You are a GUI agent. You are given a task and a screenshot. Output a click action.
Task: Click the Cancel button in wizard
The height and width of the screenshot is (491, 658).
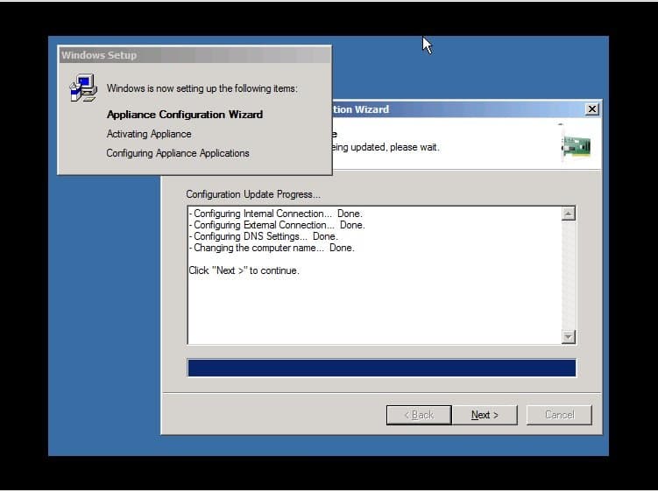(559, 415)
